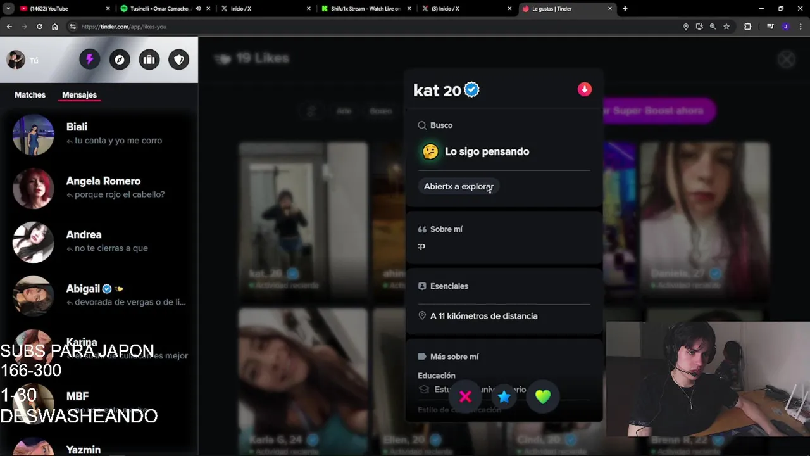Close the likes overlay X
The height and width of the screenshot is (456, 810).
point(786,60)
